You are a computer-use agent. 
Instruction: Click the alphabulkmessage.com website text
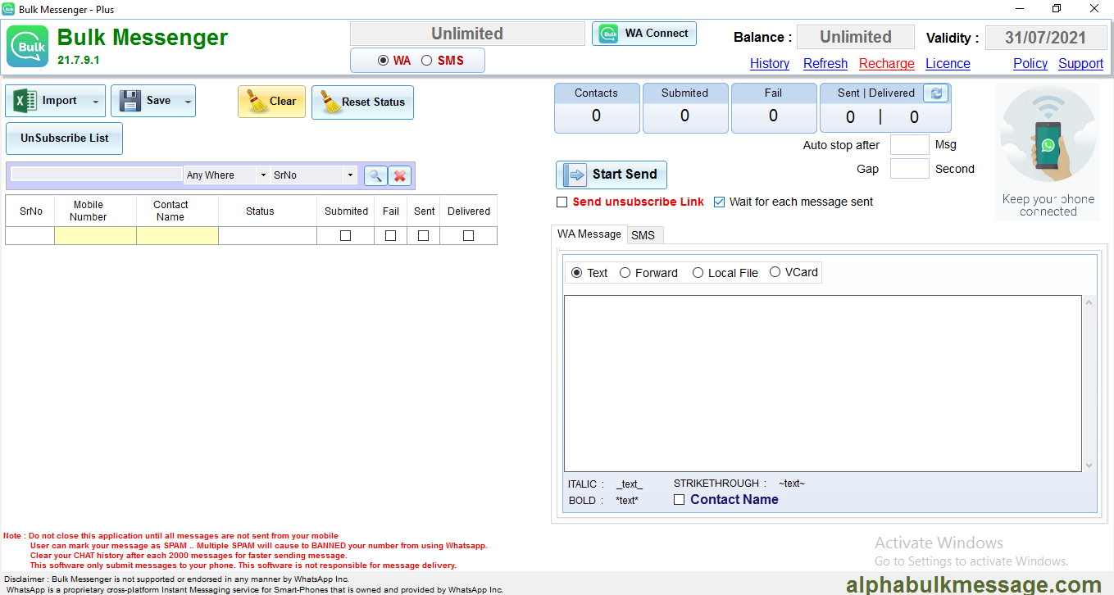(x=974, y=584)
